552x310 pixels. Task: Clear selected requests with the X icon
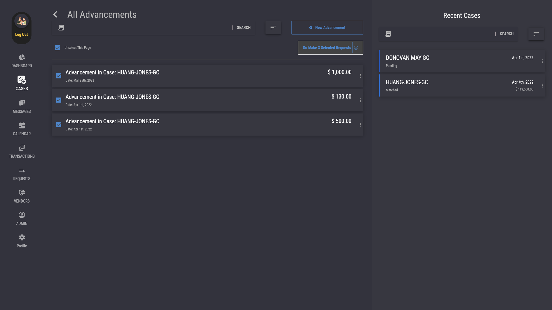(356, 48)
